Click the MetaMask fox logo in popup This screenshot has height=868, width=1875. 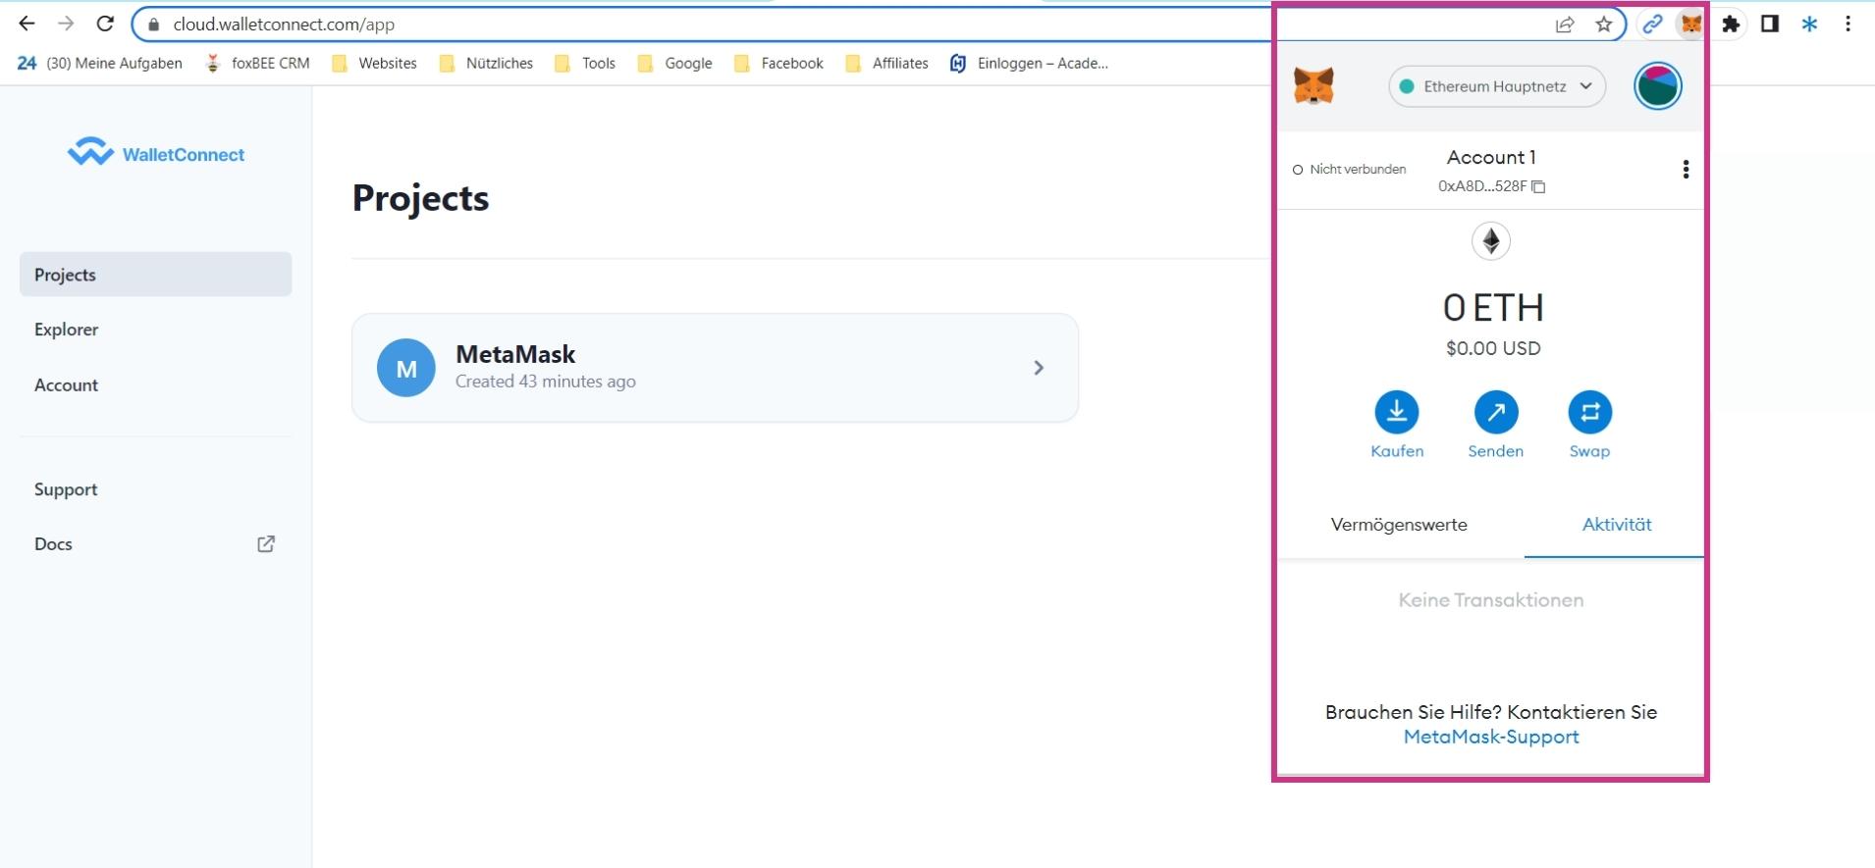pyautogui.click(x=1313, y=86)
